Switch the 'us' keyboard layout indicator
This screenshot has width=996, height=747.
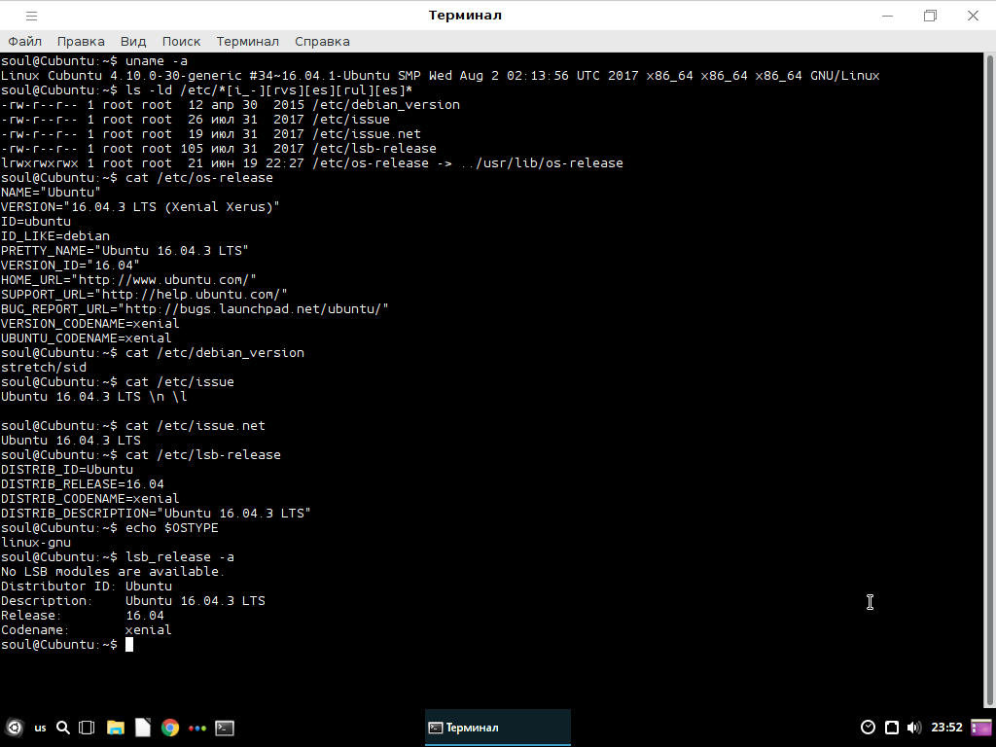coord(40,728)
